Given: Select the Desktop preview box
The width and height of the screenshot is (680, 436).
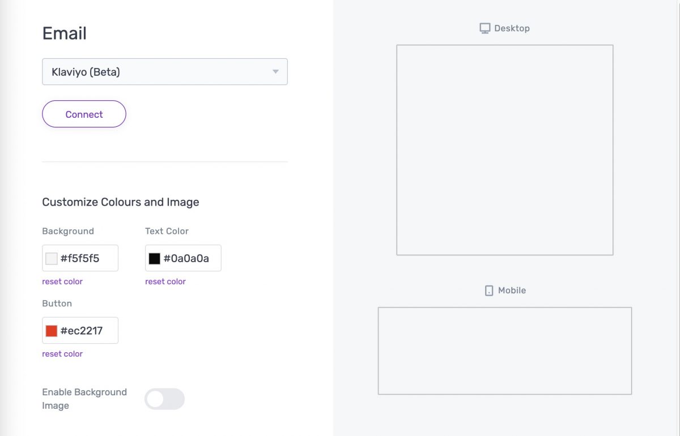Looking at the screenshot, I should (504, 150).
